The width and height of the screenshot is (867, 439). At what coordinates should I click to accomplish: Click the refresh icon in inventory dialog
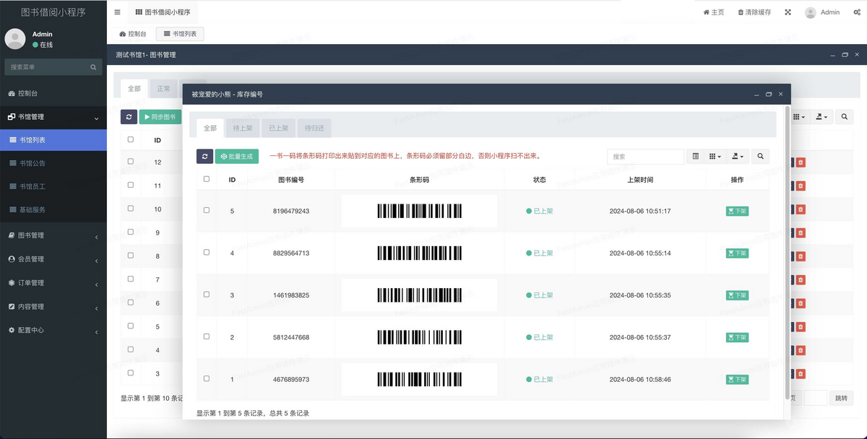[x=205, y=156]
